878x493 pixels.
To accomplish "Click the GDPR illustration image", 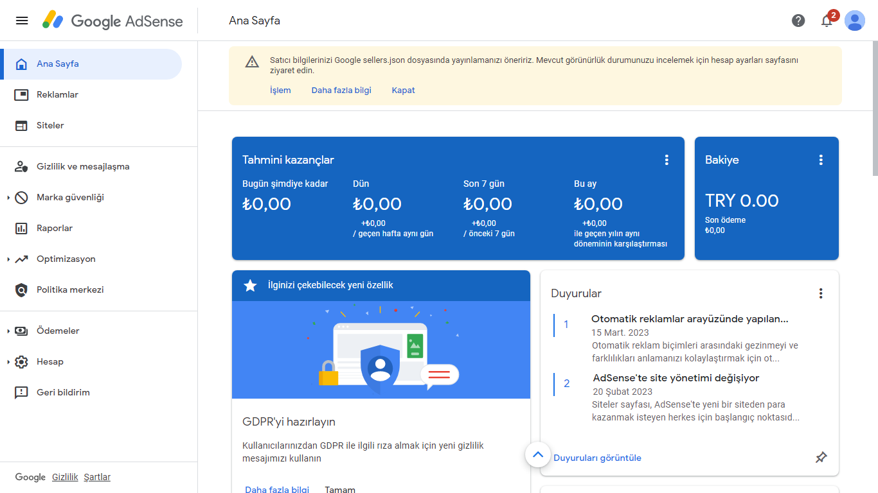I will [x=381, y=350].
